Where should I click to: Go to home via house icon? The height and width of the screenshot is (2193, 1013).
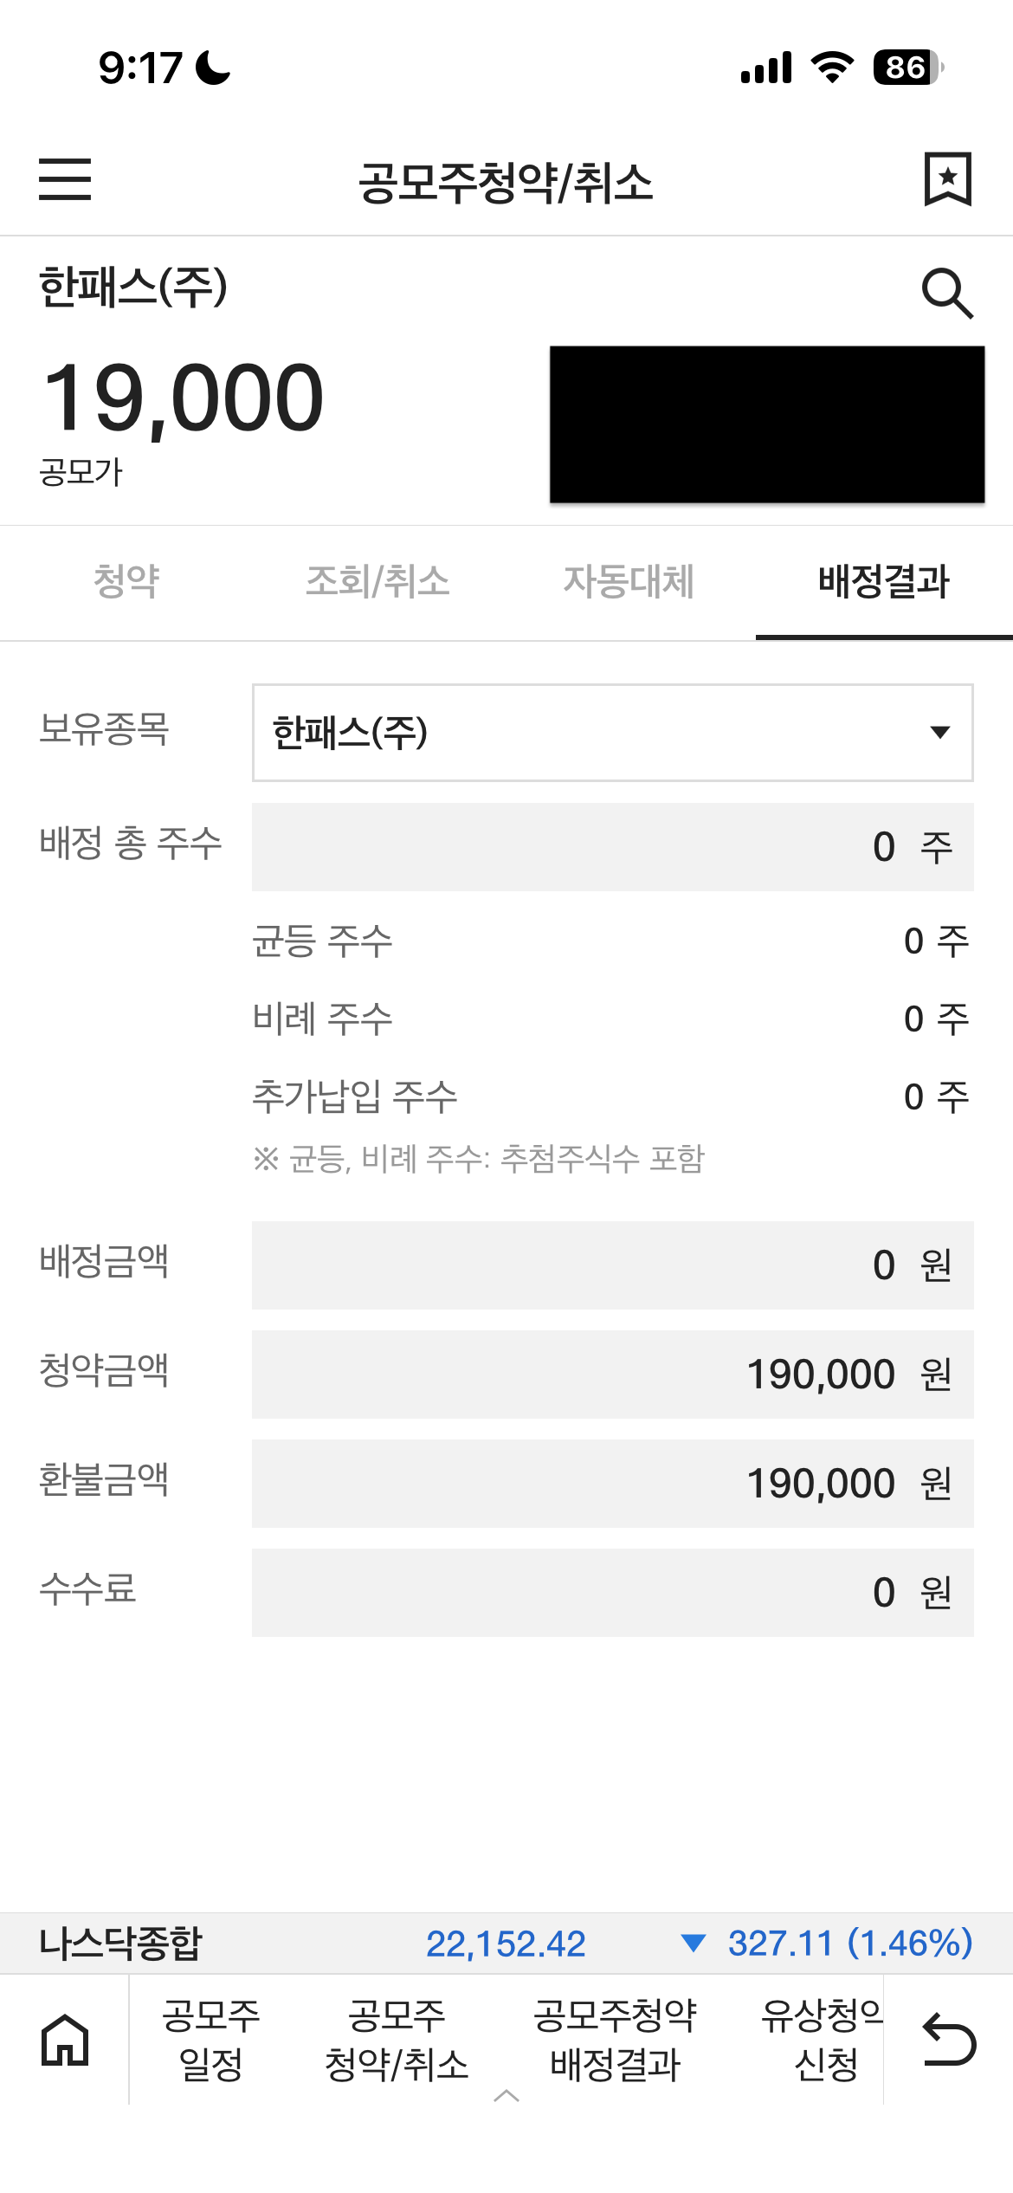pyautogui.click(x=65, y=2040)
